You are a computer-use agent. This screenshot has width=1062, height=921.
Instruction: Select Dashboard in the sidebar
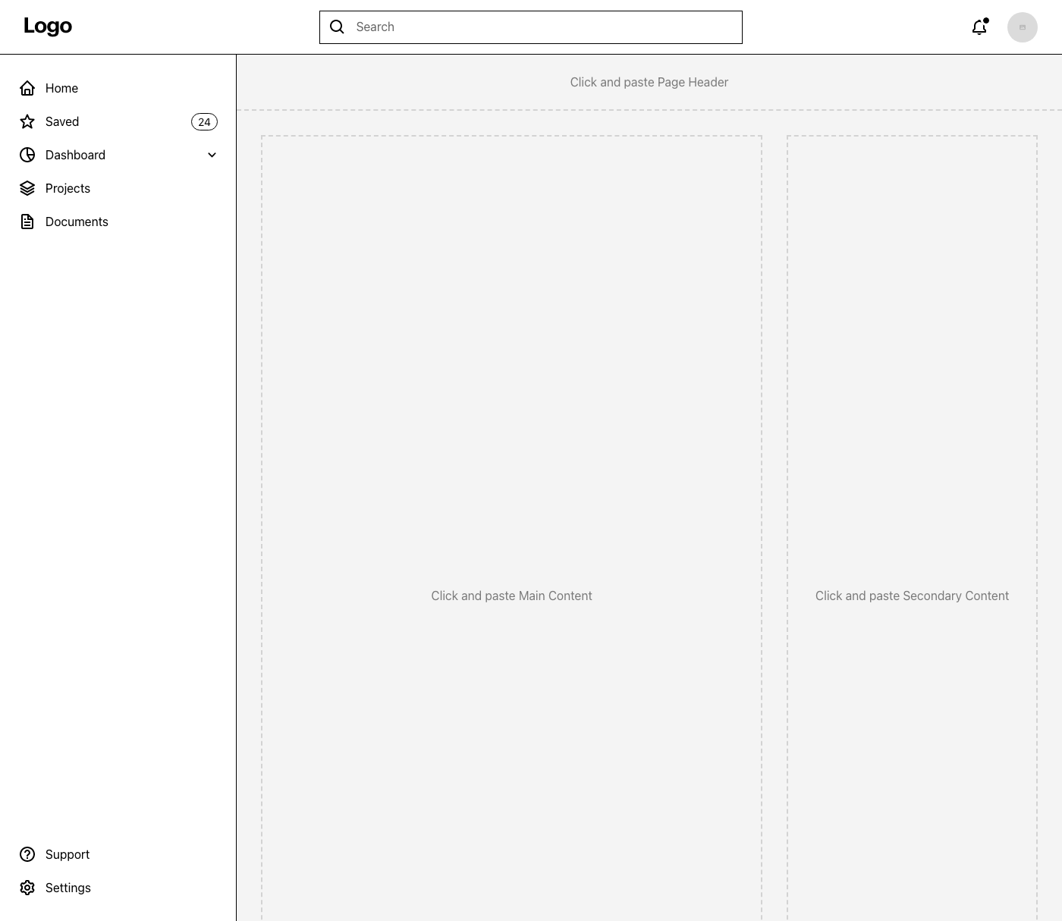click(x=118, y=155)
